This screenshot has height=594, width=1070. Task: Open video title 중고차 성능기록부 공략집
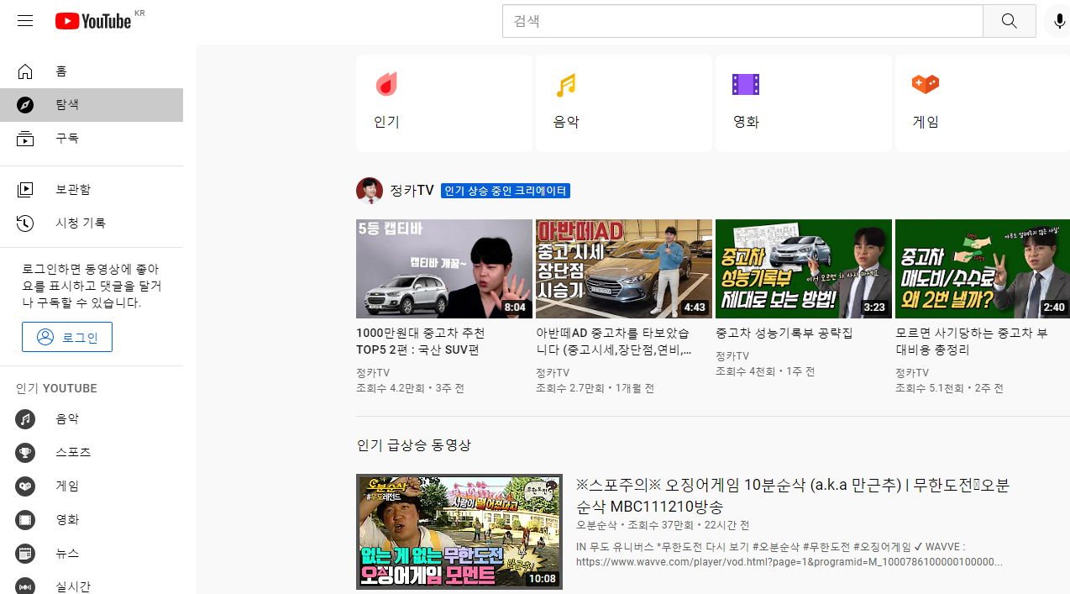784,333
